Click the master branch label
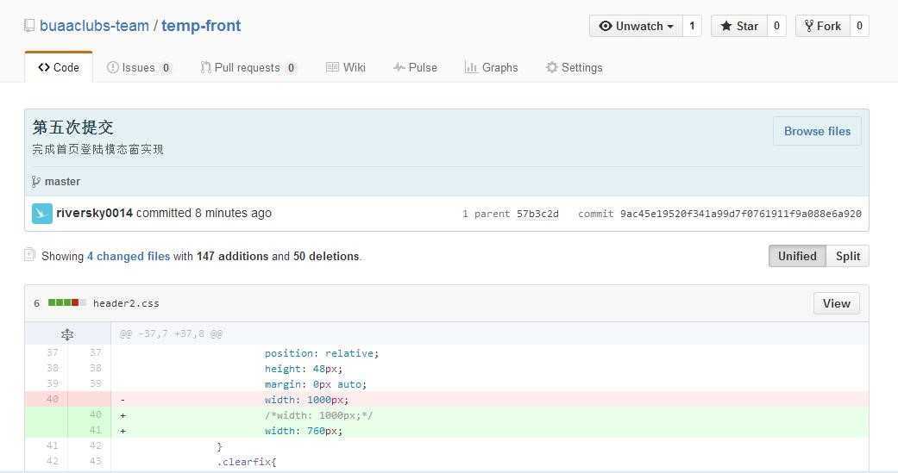The height and width of the screenshot is (473, 898). [62, 181]
